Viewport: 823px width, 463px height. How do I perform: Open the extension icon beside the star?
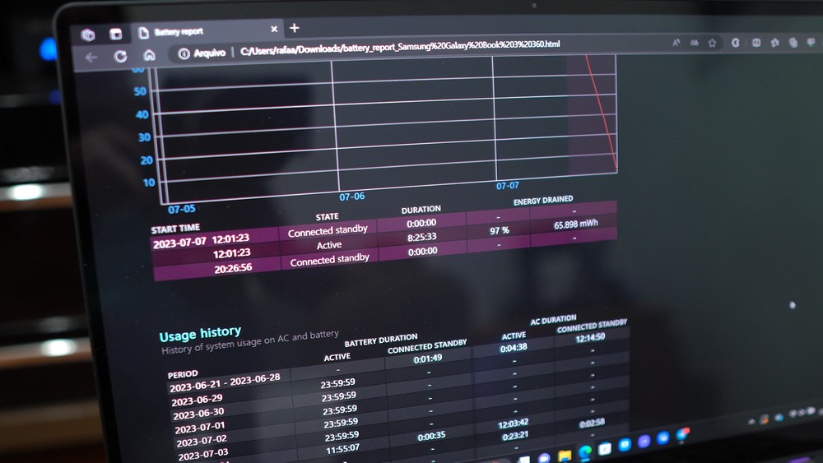735,43
